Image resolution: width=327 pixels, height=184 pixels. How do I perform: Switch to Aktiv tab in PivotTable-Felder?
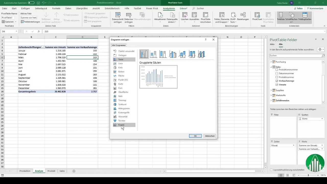[x=272, y=44]
